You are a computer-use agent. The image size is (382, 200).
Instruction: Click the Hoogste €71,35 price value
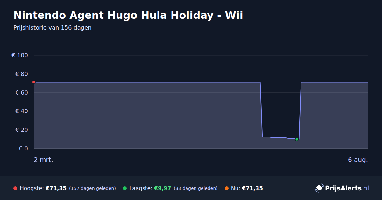[56, 188]
